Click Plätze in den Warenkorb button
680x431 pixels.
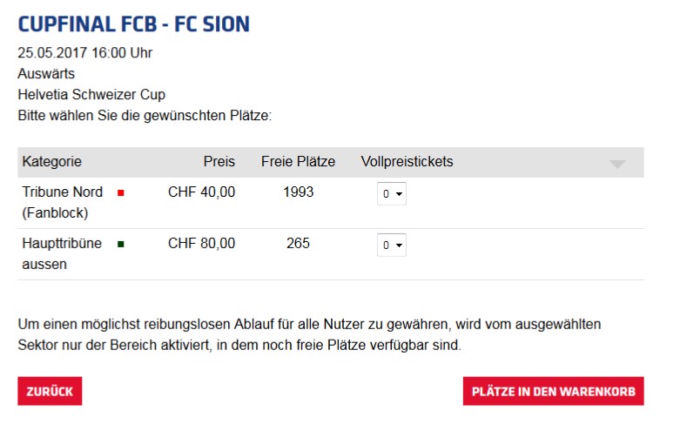[x=553, y=391]
